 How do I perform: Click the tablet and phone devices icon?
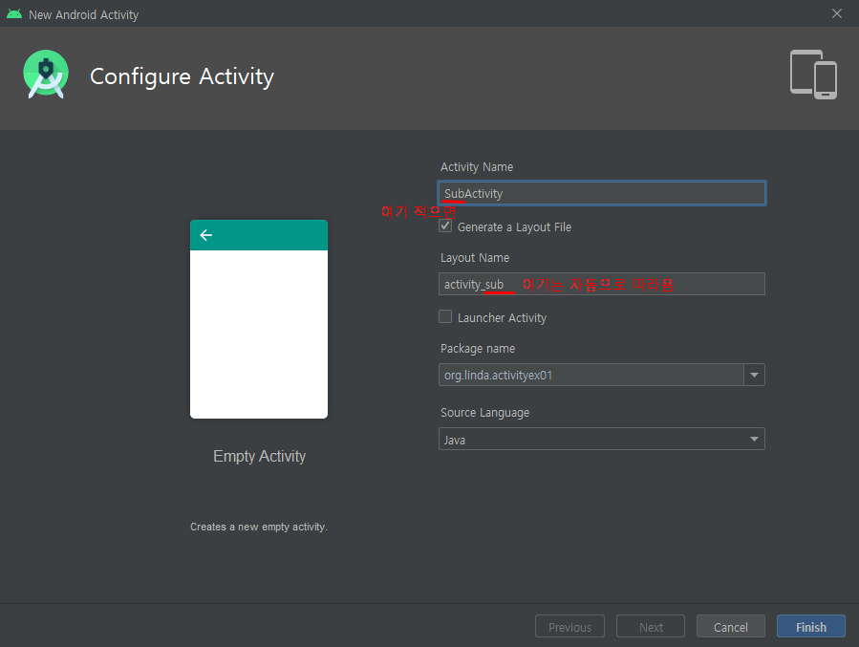[813, 75]
